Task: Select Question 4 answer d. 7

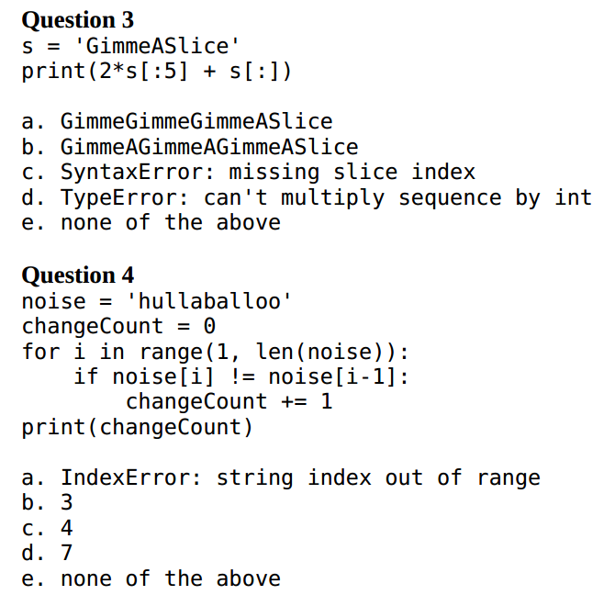Action: point(47,553)
